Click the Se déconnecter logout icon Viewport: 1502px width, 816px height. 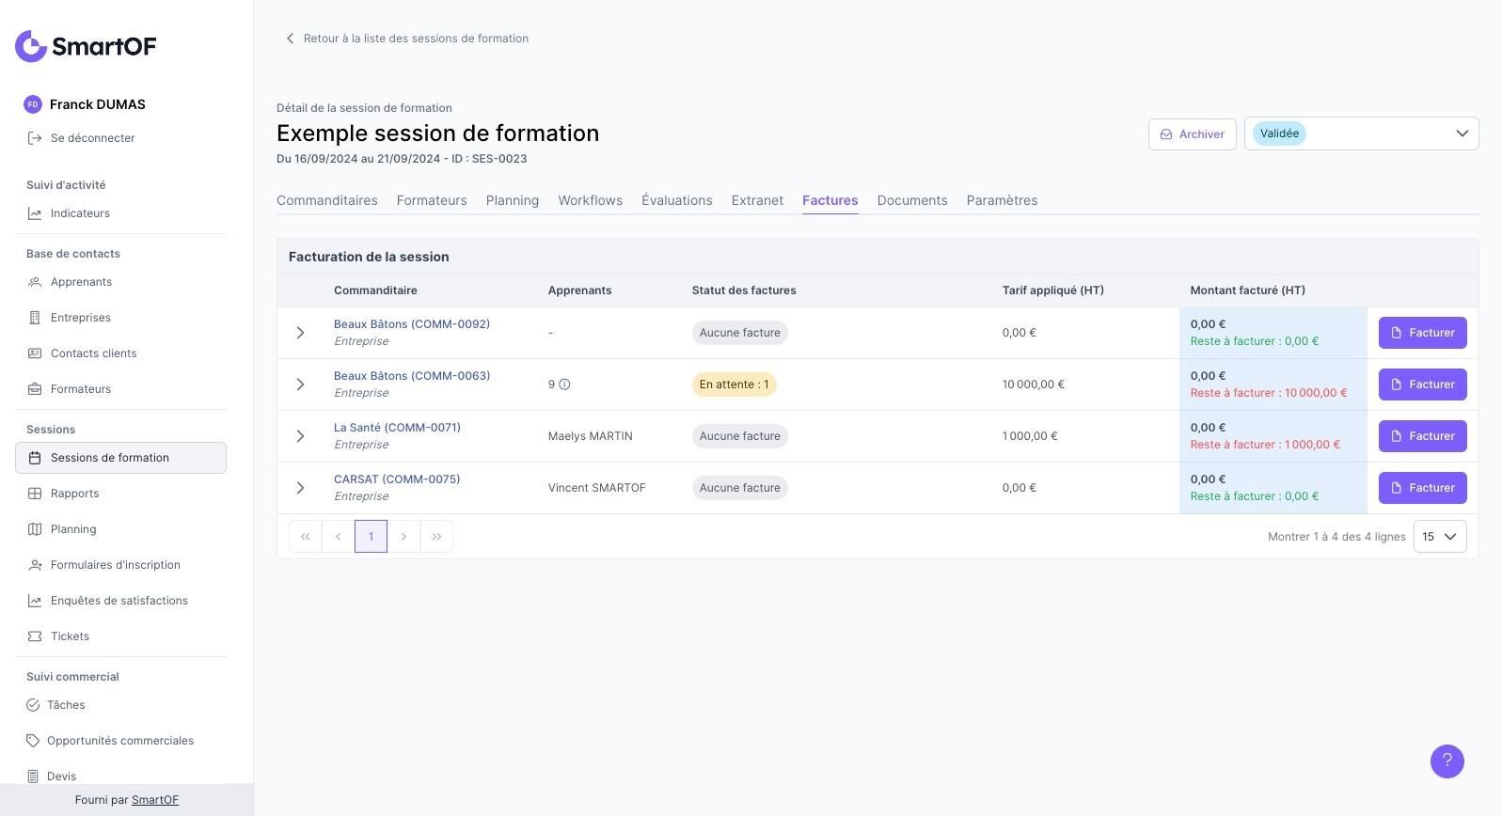(35, 138)
